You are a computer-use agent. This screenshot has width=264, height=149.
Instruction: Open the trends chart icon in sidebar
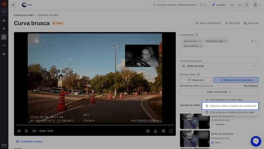(x=4, y=46)
